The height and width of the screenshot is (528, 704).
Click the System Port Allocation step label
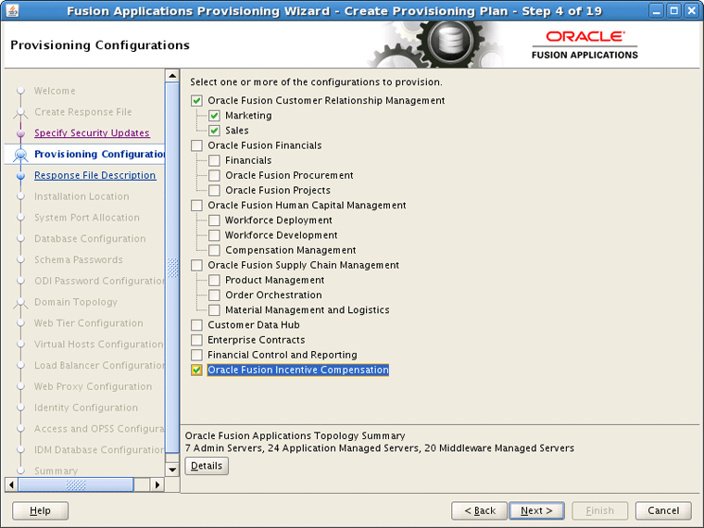(x=87, y=218)
